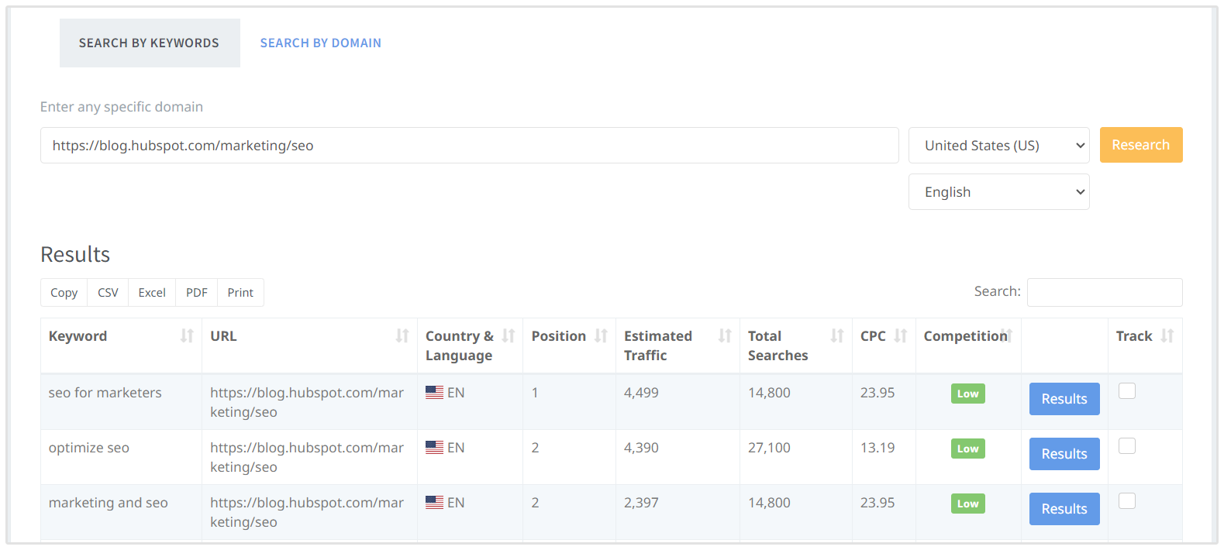Sort by Total Searches arrows
The width and height of the screenshot is (1224, 550).
(837, 335)
